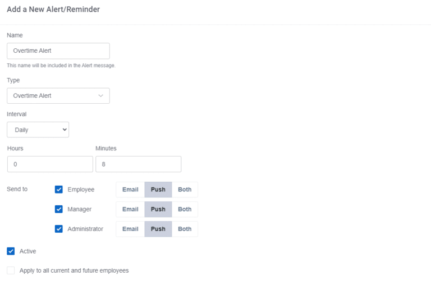The width and height of the screenshot is (431, 285).
Task: Expand the Interval Daily dropdown
Action: [x=38, y=130]
